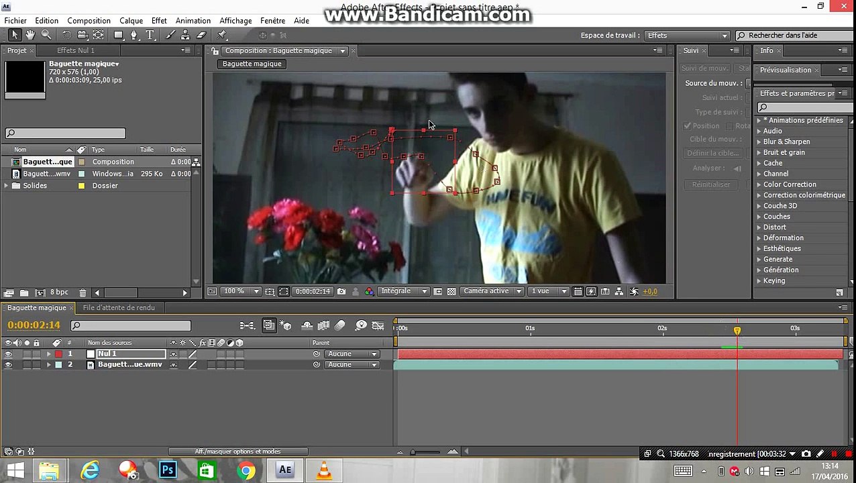Open the Calque menu
This screenshot has width=856, height=483.
[131, 21]
